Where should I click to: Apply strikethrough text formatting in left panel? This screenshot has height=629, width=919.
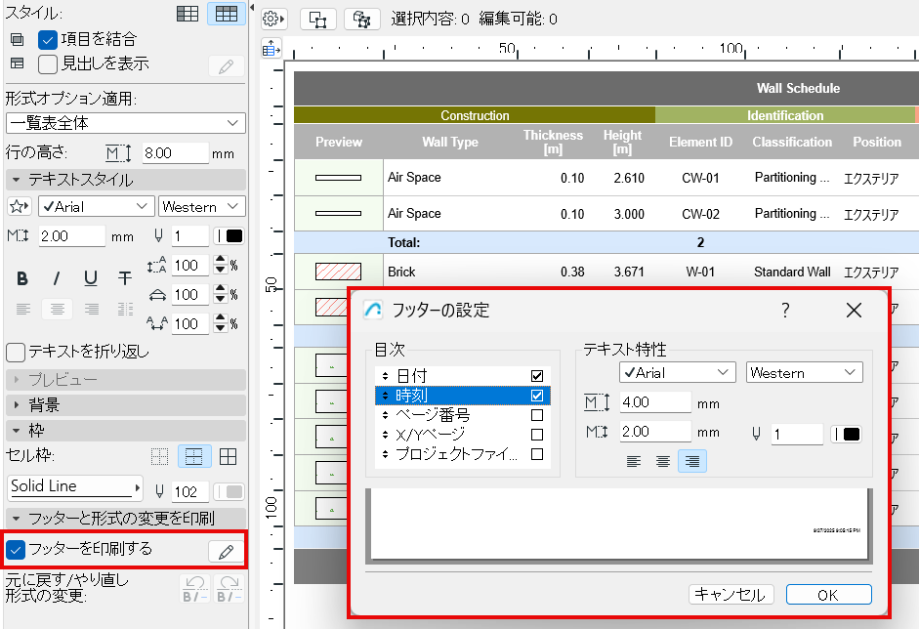pos(125,278)
